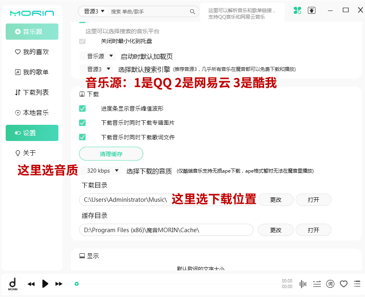
Task: Open the playlist queue list icon
Action: pyautogui.click(x=357, y=284)
